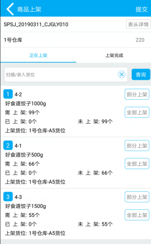Screen dimensions: 151x244
Task: Open 表头详情 header details
Action: click(138, 24)
